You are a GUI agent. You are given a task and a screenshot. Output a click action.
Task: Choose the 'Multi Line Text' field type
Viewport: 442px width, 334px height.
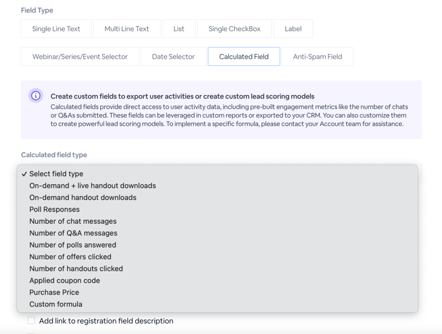click(127, 29)
